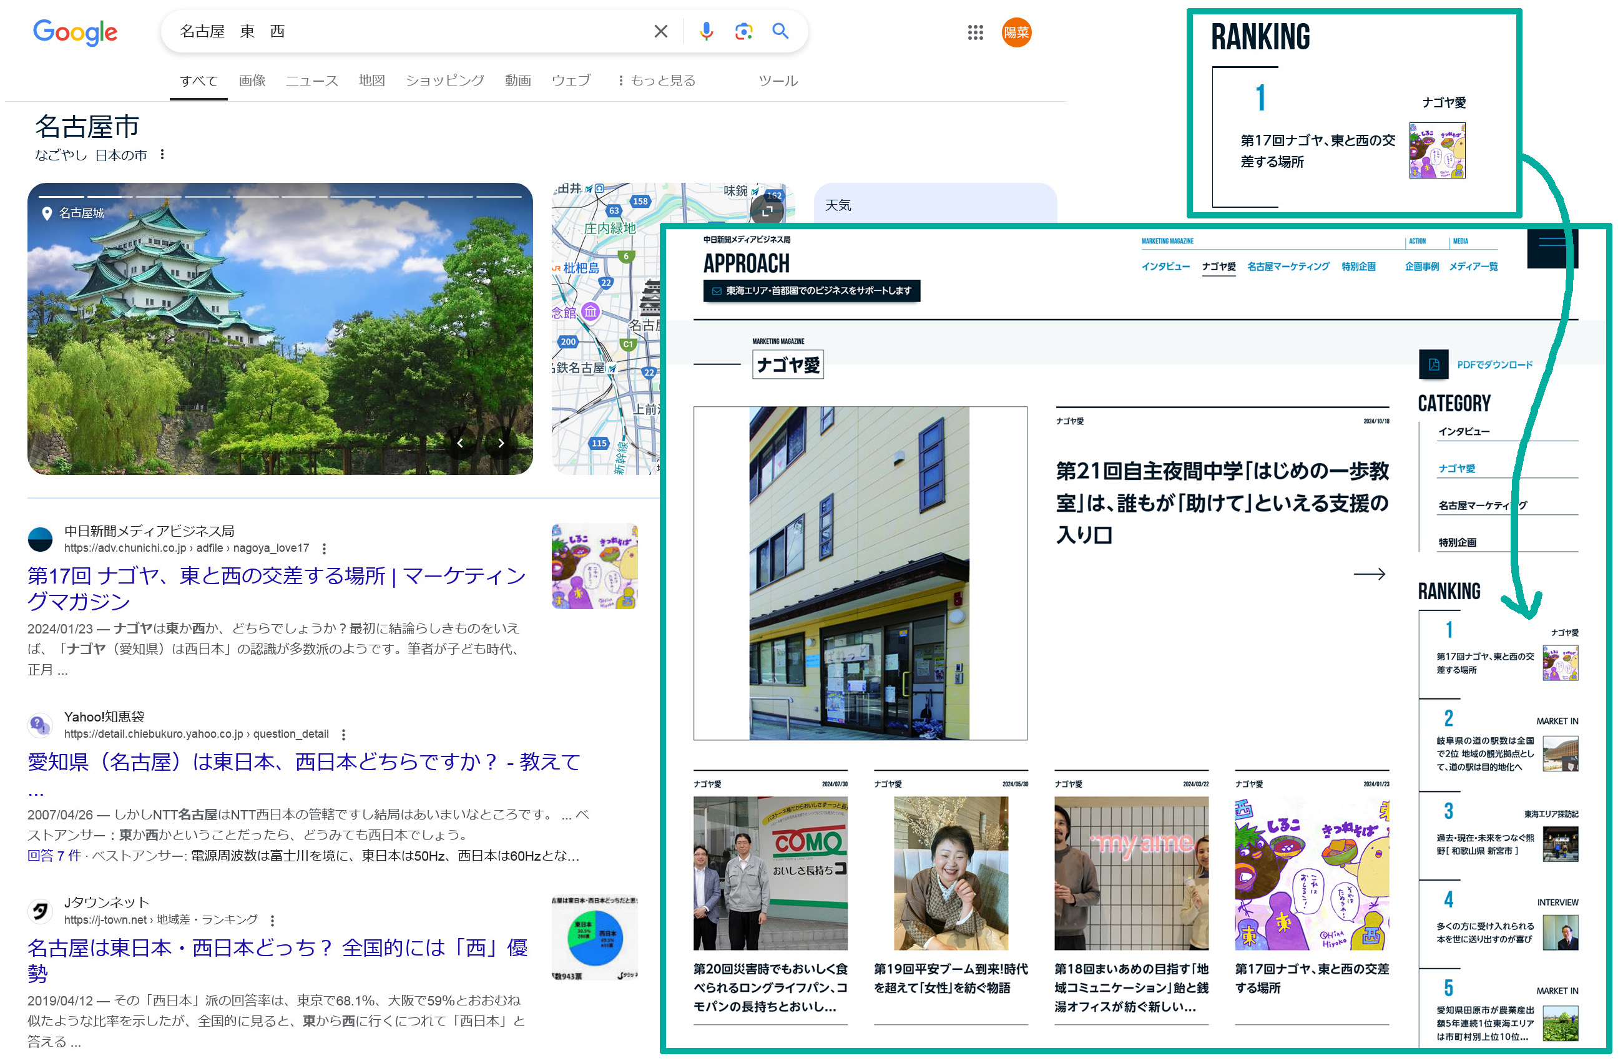Show previous Nagoya Castle photo arrow
The width and height of the screenshot is (1623, 1061).
460,443
